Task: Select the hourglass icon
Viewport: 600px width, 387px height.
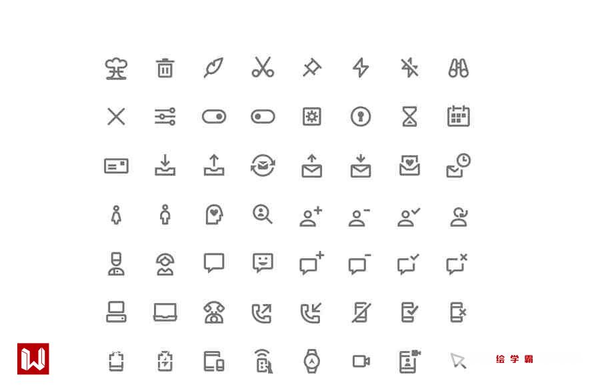Action: 409,117
